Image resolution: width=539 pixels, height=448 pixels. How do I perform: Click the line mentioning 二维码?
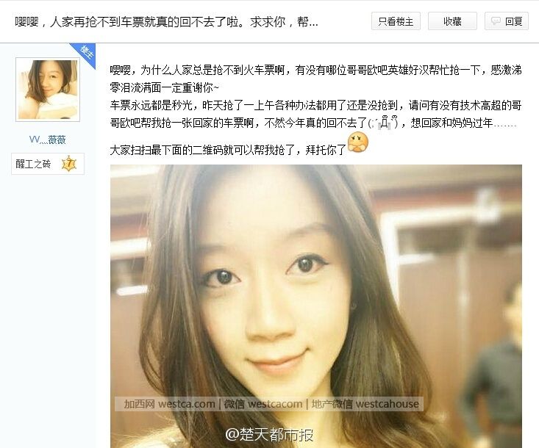[x=228, y=150]
